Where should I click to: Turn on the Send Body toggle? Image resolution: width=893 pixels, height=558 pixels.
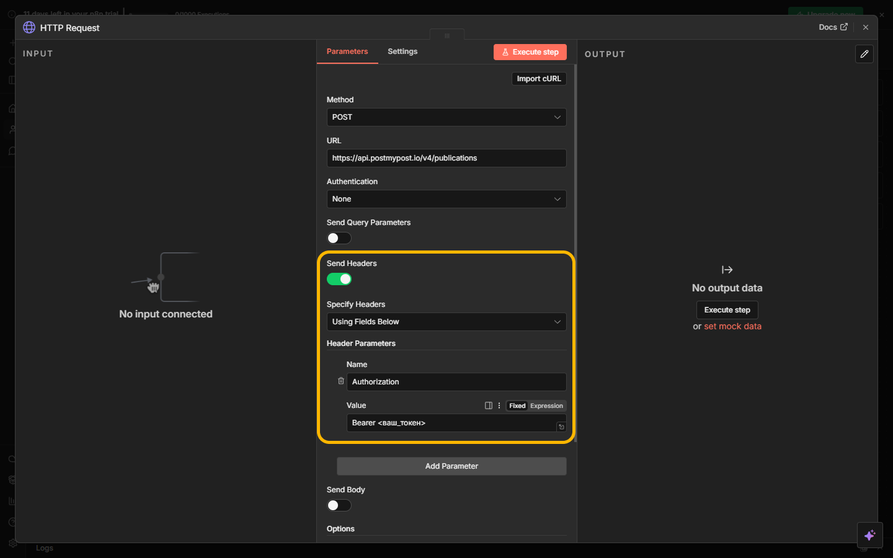pos(339,505)
